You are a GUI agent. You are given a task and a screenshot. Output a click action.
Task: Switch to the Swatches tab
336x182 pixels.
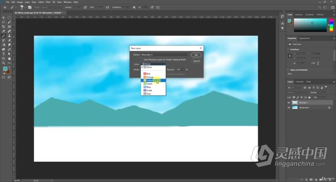(299, 14)
